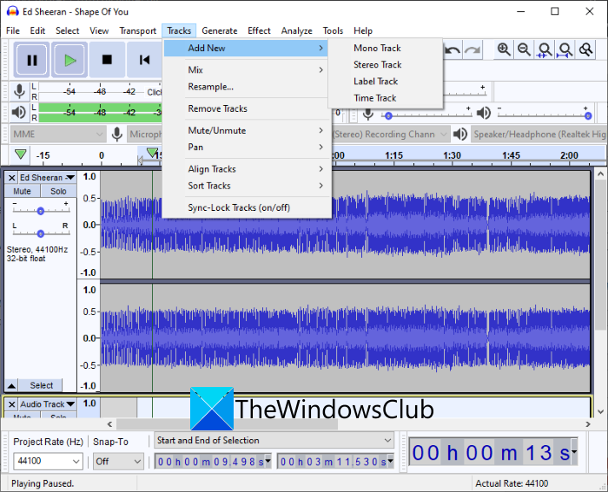
Task: Click the mixer toolbar microphone icon
Action: coord(368,114)
